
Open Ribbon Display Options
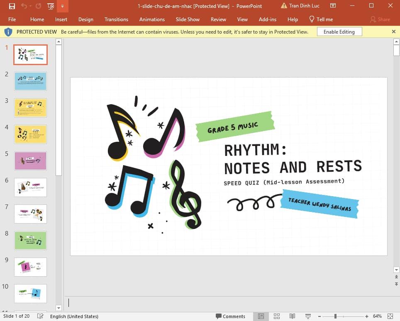[333, 6]
